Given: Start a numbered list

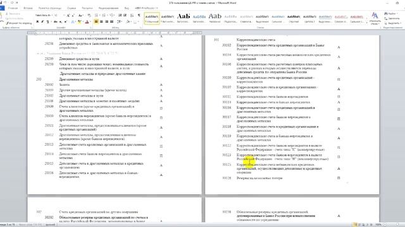Looking at the screenshot, I should coord(104,15).
